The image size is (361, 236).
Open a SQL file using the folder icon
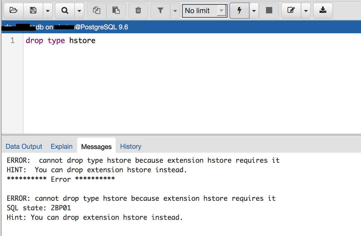click(x=13, y=10)
